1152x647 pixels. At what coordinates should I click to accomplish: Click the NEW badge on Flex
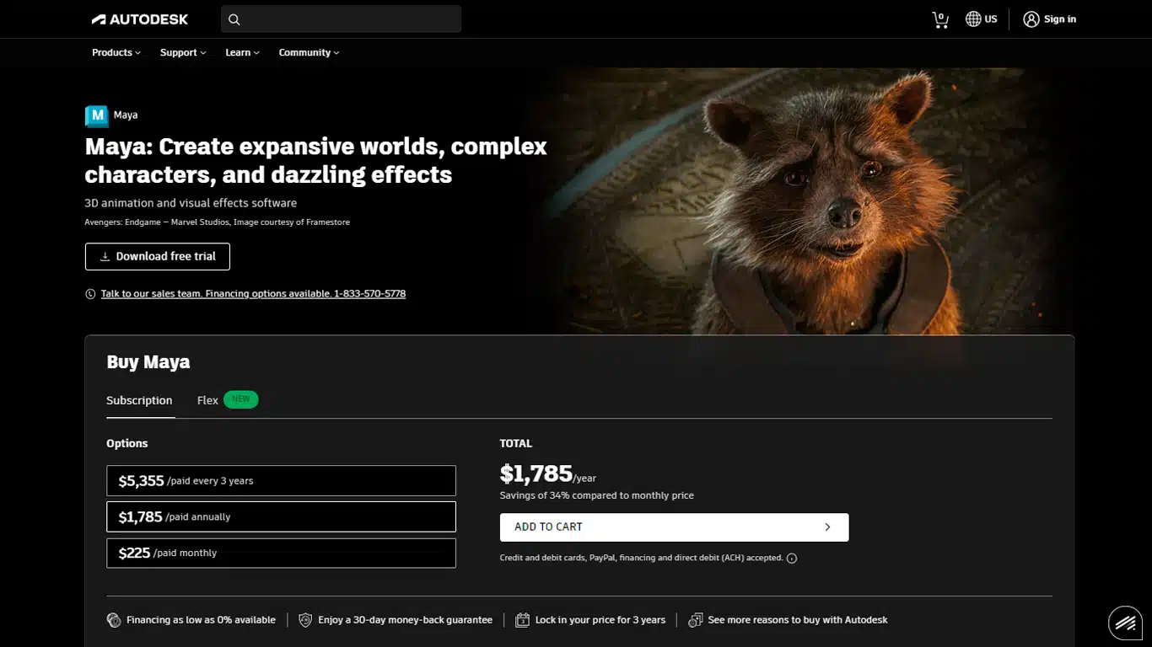241,399
